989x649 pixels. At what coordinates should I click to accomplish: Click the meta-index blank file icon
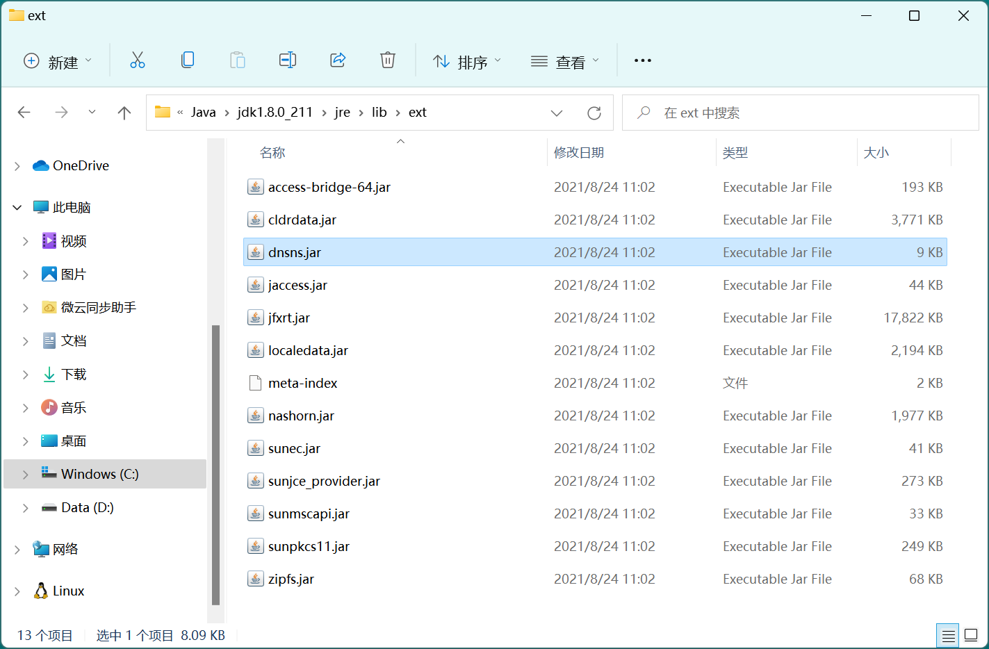[x=256, y=383]
